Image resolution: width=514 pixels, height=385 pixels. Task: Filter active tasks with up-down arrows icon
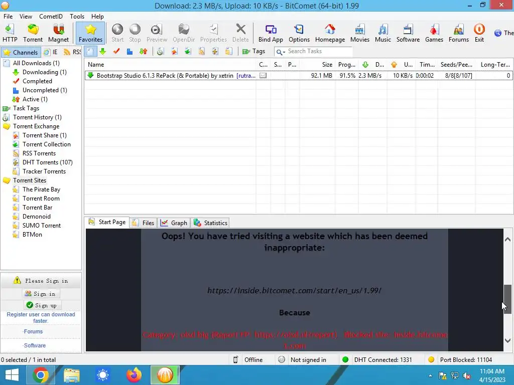pos(143,52)
